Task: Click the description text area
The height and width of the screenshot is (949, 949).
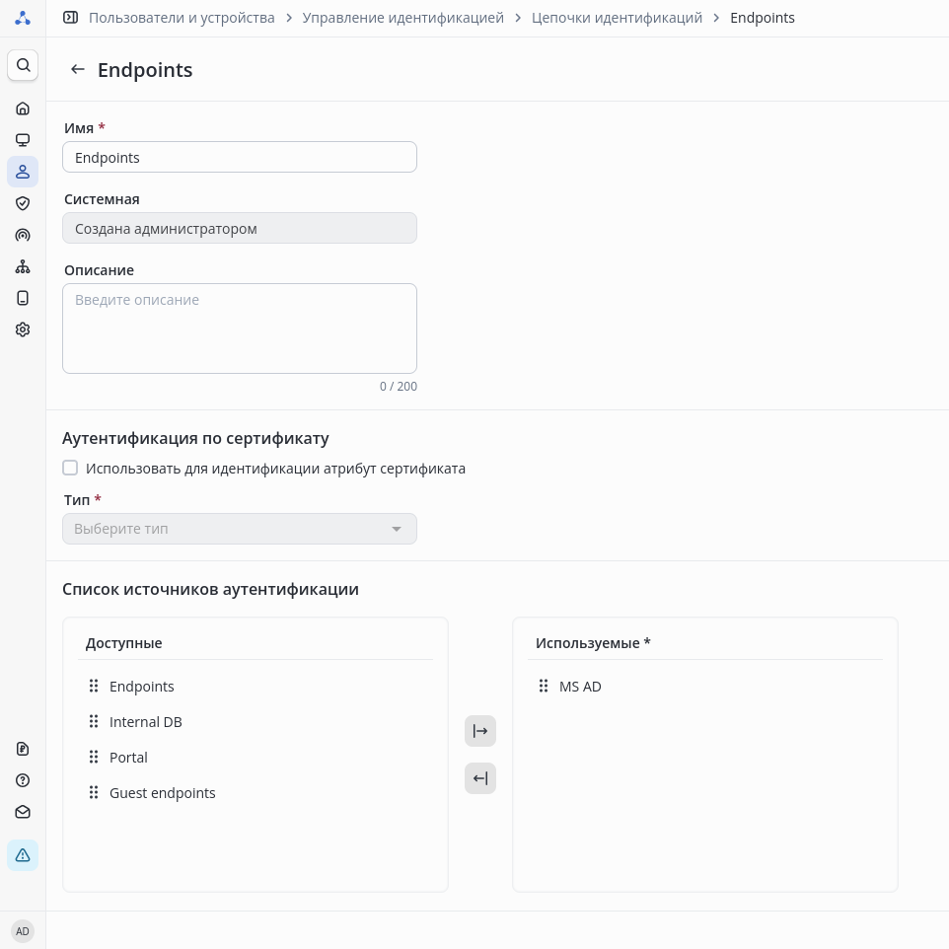Action: (x=240, y=328)
